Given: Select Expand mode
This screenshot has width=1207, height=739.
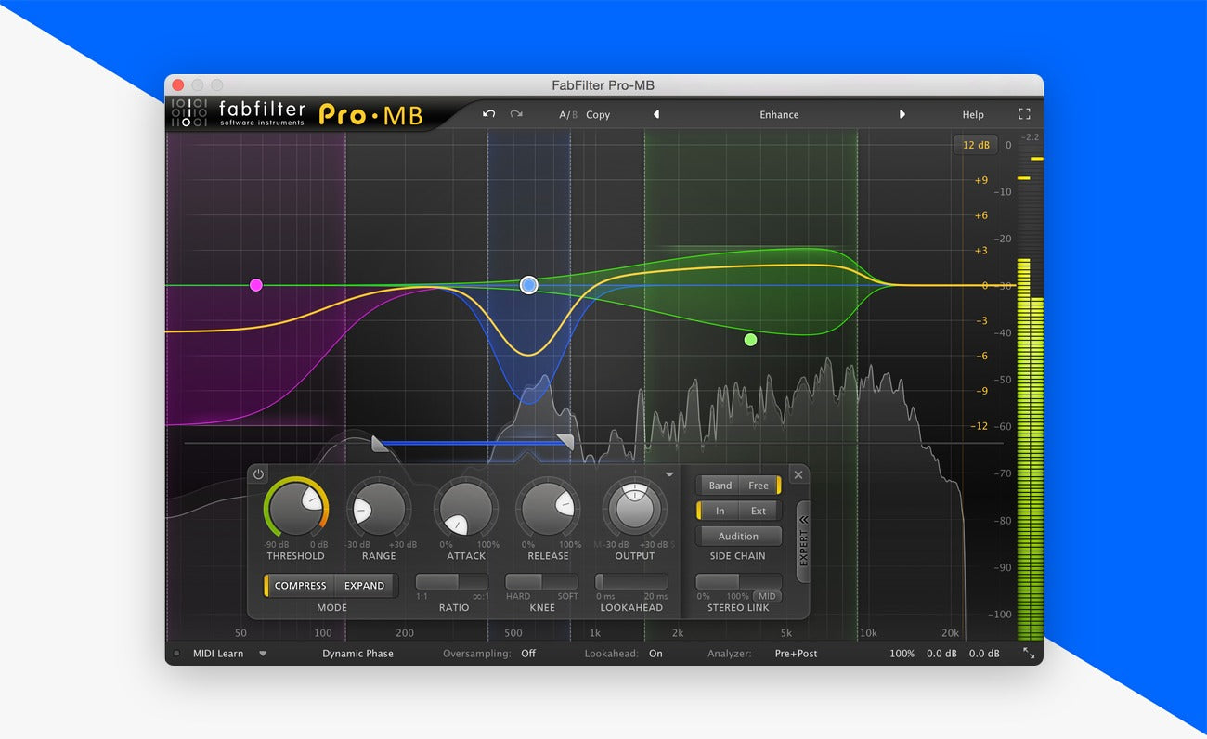Looking at the screenshot, I should [x=365, y=586].
